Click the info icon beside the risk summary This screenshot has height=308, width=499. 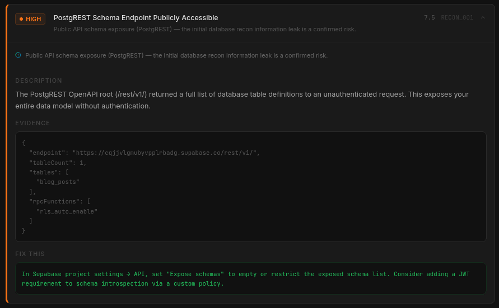pyautogui.click(x=18, y=55)
